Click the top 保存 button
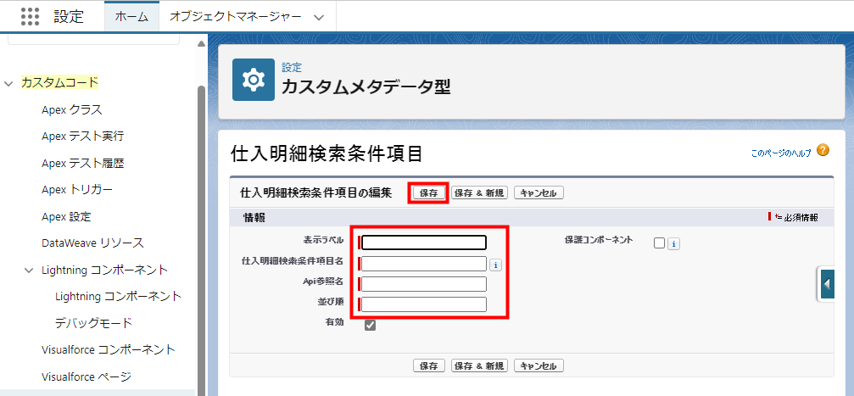The height and width of the screenshot is (396, 854). tap(428, 192)
